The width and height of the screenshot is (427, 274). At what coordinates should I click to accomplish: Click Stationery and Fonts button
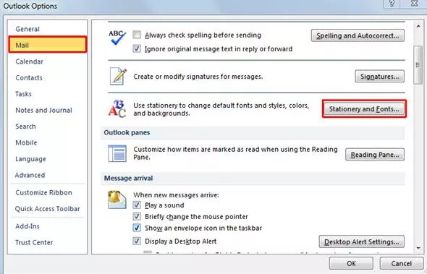click(364, 109)
